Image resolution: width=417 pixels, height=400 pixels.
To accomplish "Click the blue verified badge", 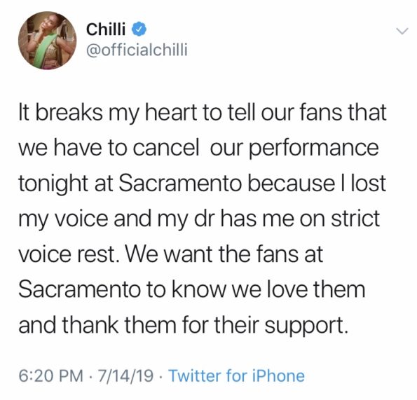I will 139,29.
